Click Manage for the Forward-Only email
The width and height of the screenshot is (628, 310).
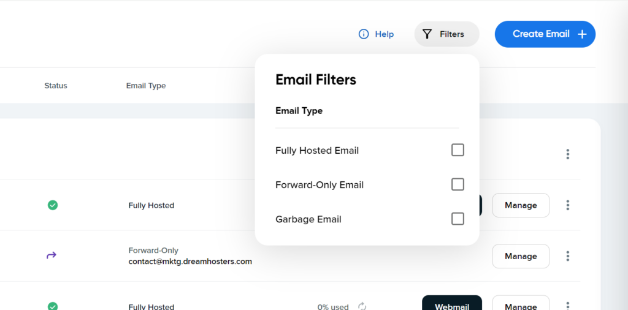point(521,256)
